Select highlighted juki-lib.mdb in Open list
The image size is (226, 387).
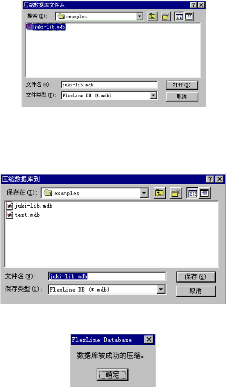click(46, 27)
